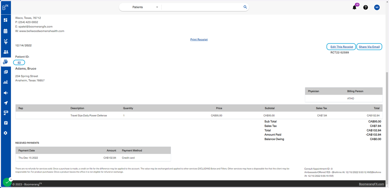Open the help question mark icon
The height and width of the screenshot is (188, 389).
[x=365, y=7]
